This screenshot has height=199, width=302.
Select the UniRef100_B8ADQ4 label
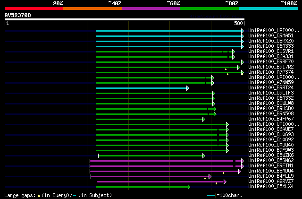pyautogui.click(x=271, y=171)
